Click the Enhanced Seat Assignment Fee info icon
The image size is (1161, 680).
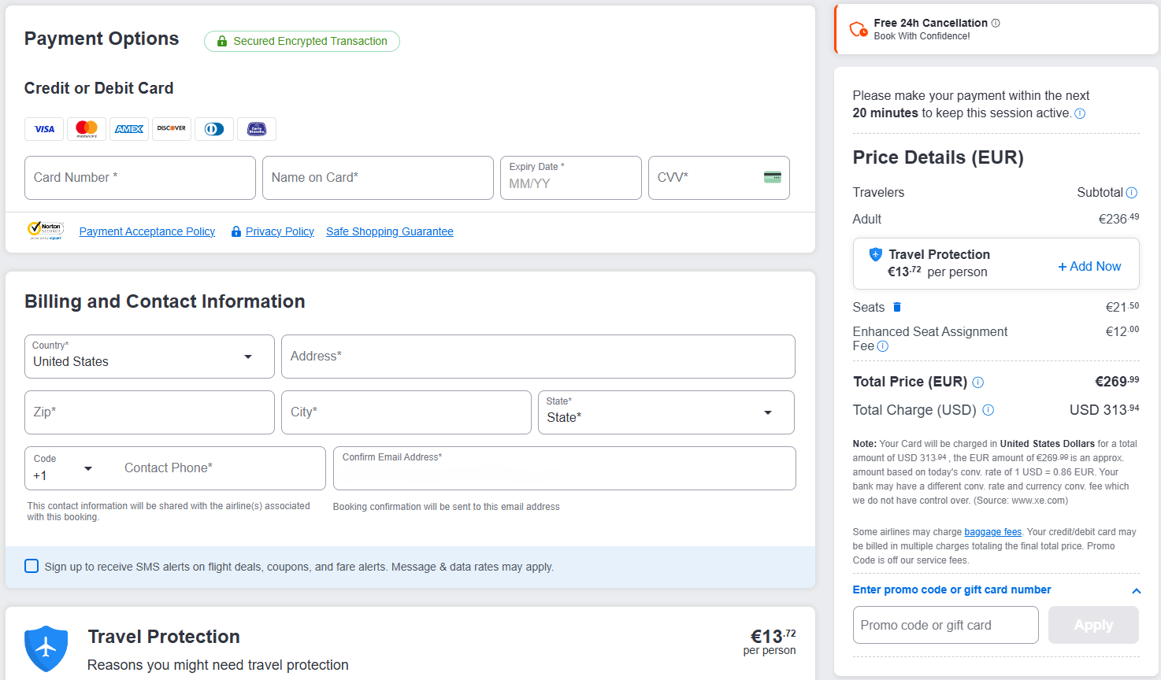pyautogui.click(x=883, y=346)
